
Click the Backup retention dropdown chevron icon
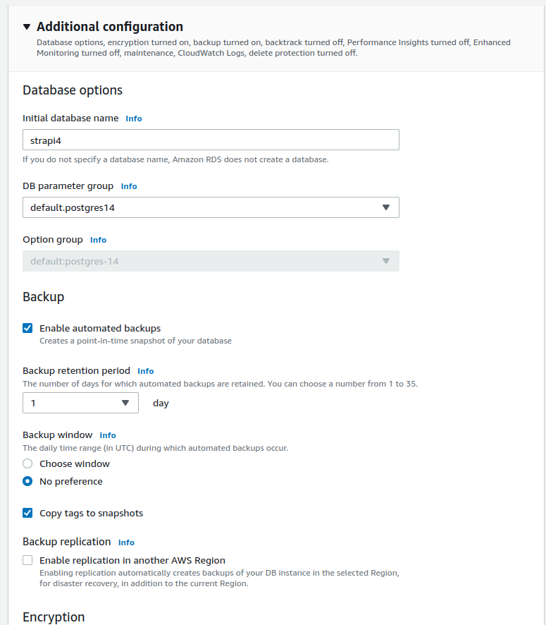point(127,403)
